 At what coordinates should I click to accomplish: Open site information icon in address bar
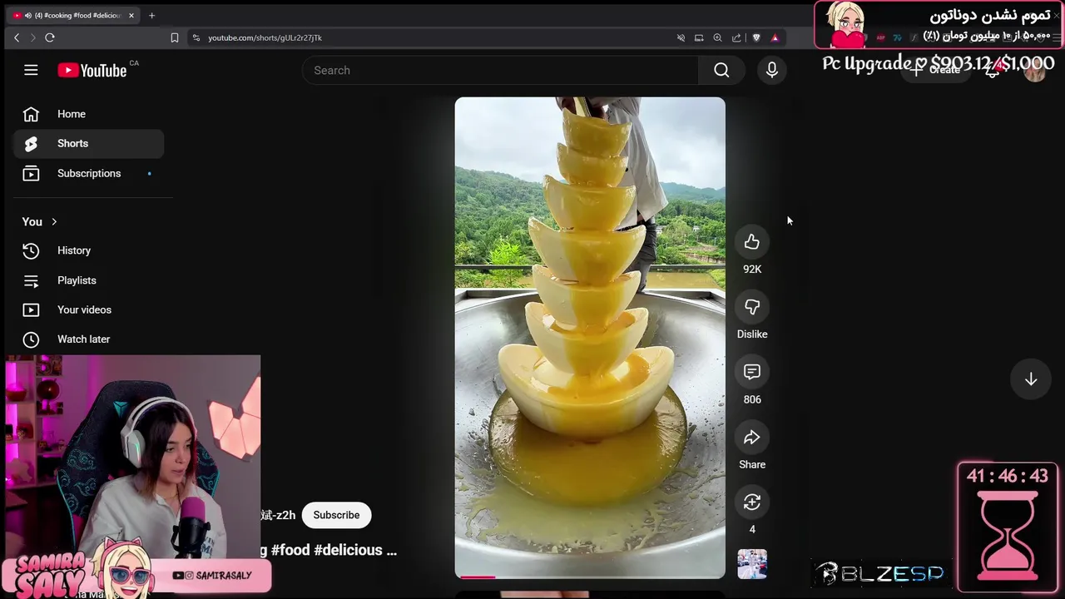click(x=196, y=37)
